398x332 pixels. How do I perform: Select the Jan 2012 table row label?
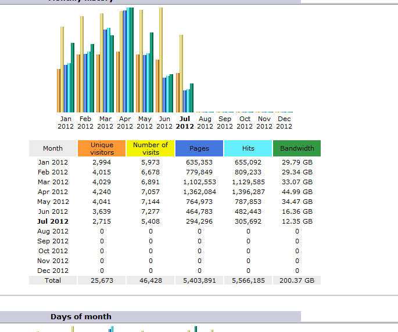tap(53, 162)
